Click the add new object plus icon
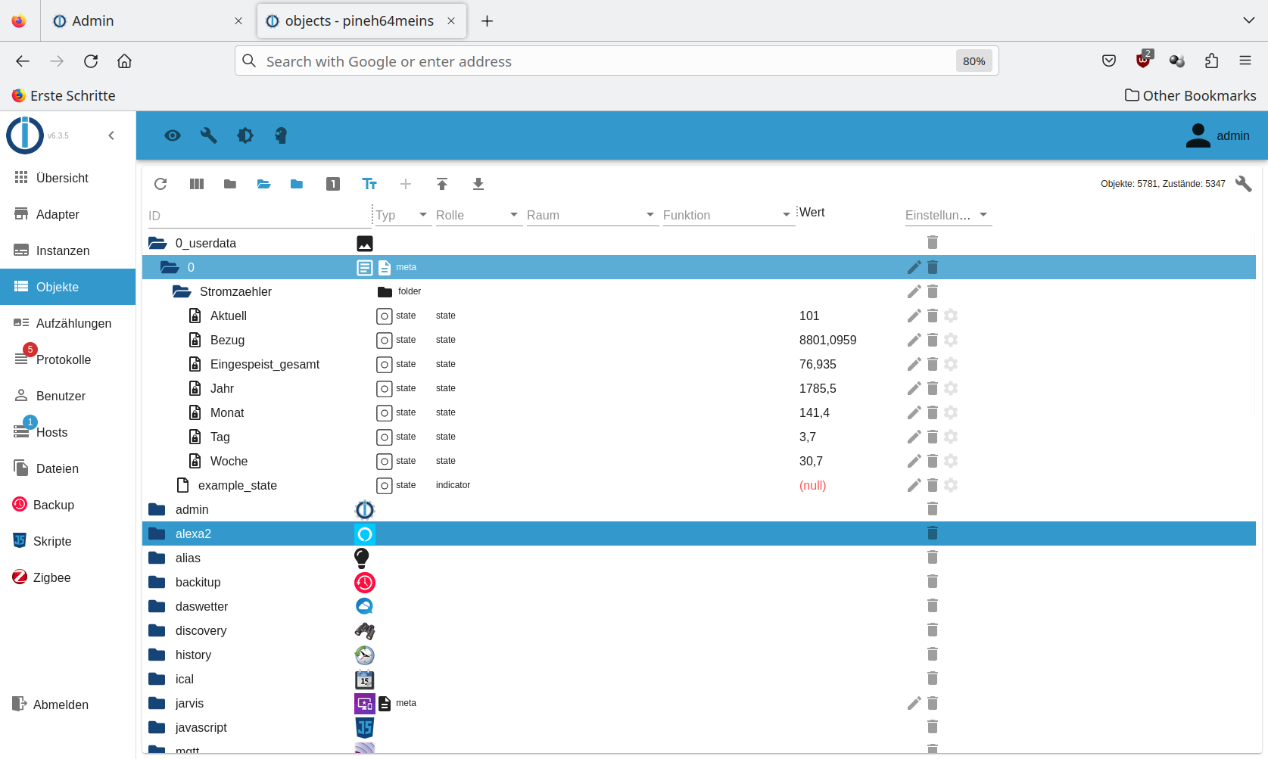The image size is (1268, 759). point(406,184)
